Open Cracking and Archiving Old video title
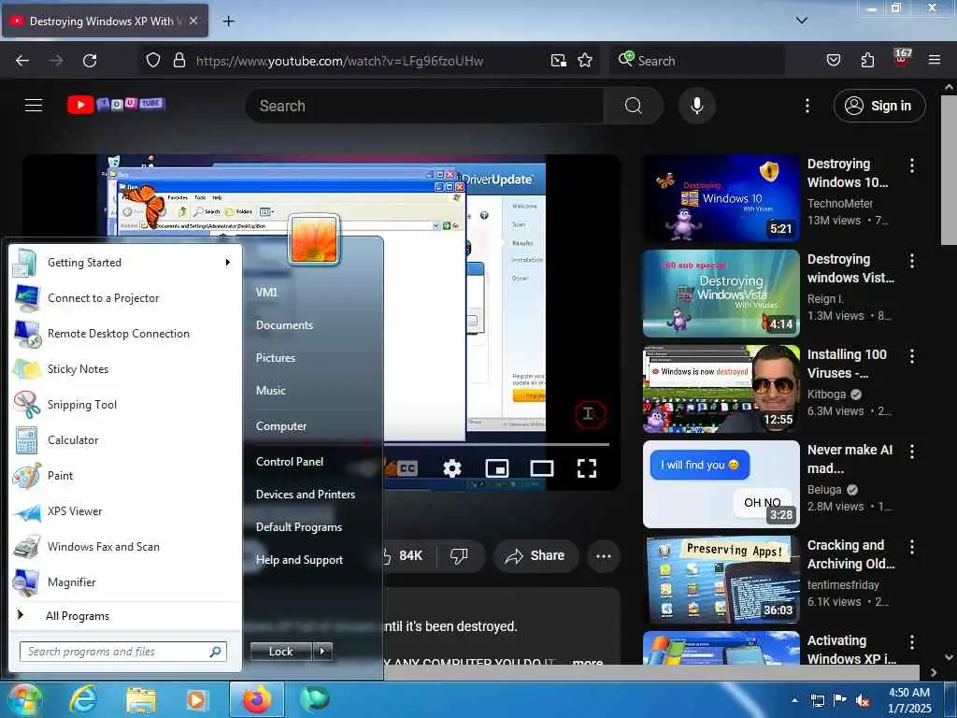 [850, 554]
